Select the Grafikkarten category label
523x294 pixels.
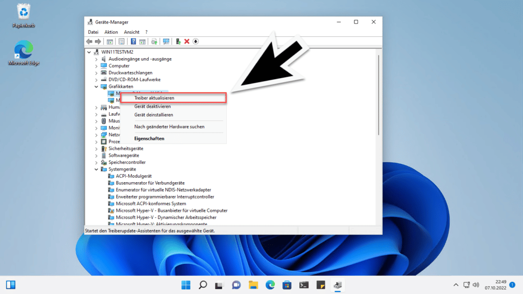[x=121, y=87]
